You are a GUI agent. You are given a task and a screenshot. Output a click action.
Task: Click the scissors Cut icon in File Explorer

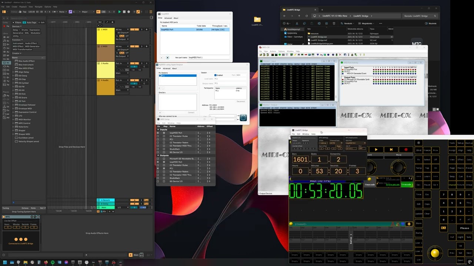click(x=296, y=23)
